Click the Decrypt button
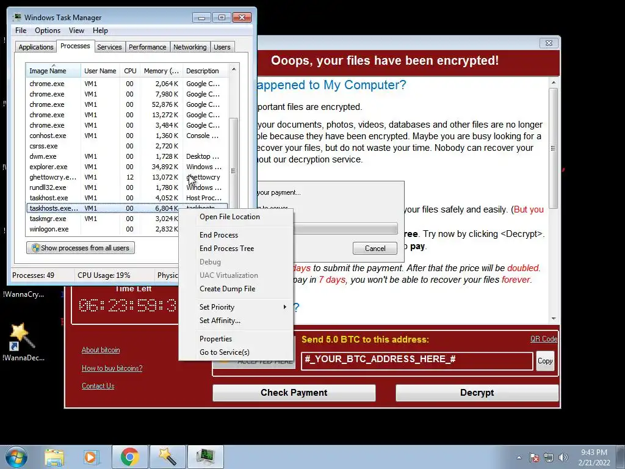This screenshot has height=469, width=625. tap(477, 393)
